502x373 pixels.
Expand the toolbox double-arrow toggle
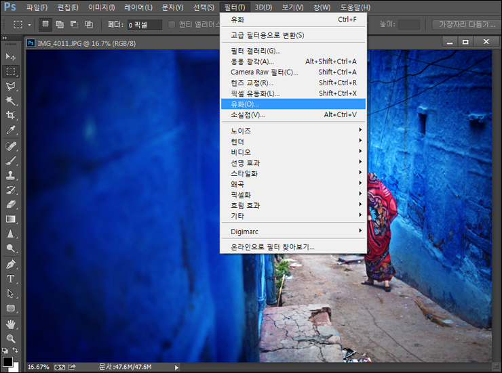point(5,38)
